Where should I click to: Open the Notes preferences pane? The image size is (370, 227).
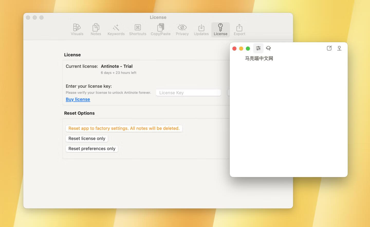[x=96, y=29]
